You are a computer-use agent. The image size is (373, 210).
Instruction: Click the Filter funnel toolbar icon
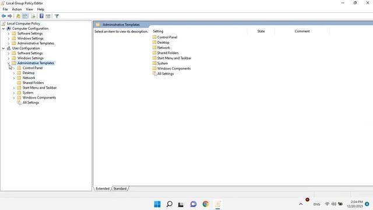click(x=57, y=16)
